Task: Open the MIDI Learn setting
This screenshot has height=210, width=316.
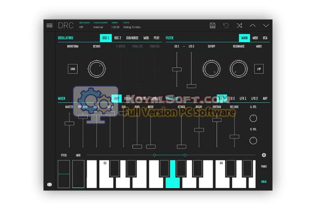Action: [x=84, y=25]
